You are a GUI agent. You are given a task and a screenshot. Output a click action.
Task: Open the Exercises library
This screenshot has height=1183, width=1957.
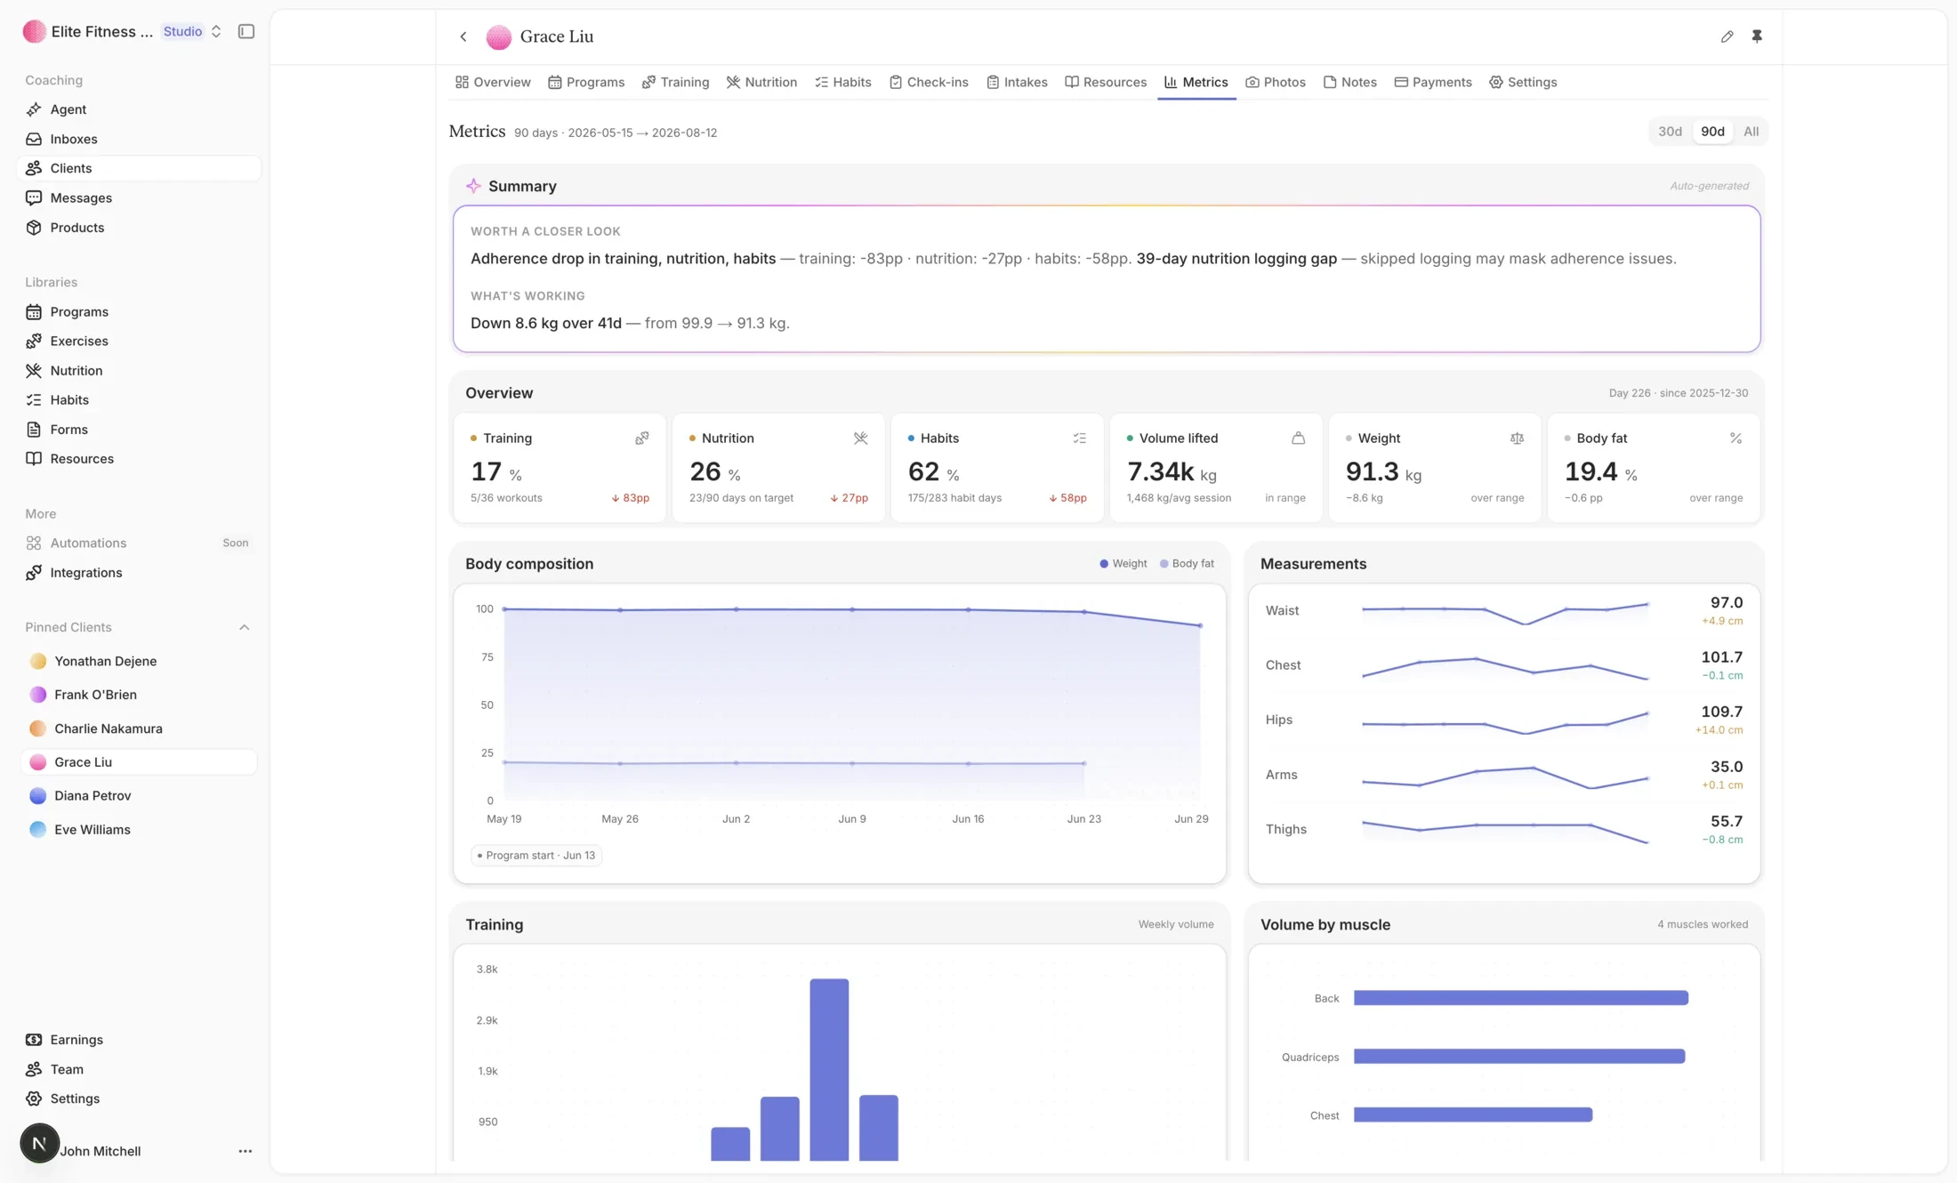point(139,341)
